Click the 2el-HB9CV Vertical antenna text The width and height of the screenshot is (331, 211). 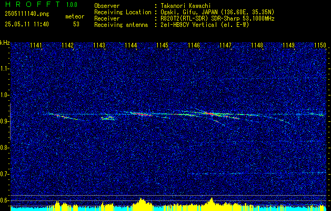pyautogui.click(x=205, y=25)
